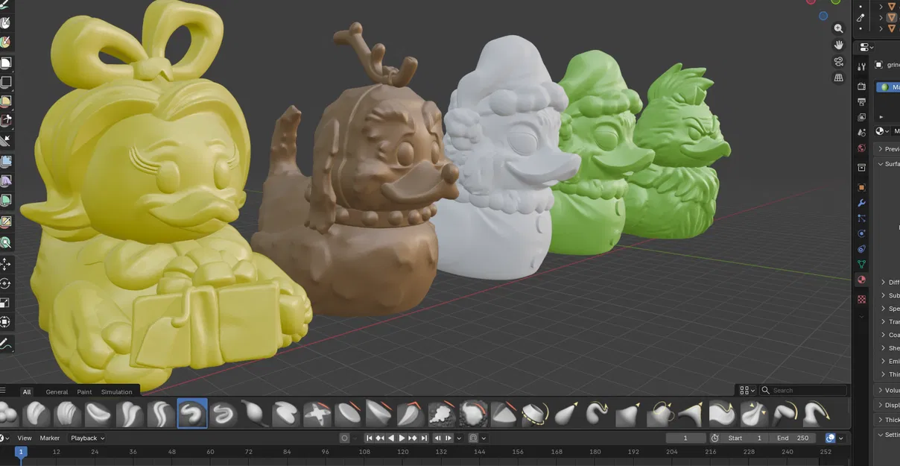Pick the Blob brush with clustered spheres
The image size is (900, 466).
click(7, 413)
